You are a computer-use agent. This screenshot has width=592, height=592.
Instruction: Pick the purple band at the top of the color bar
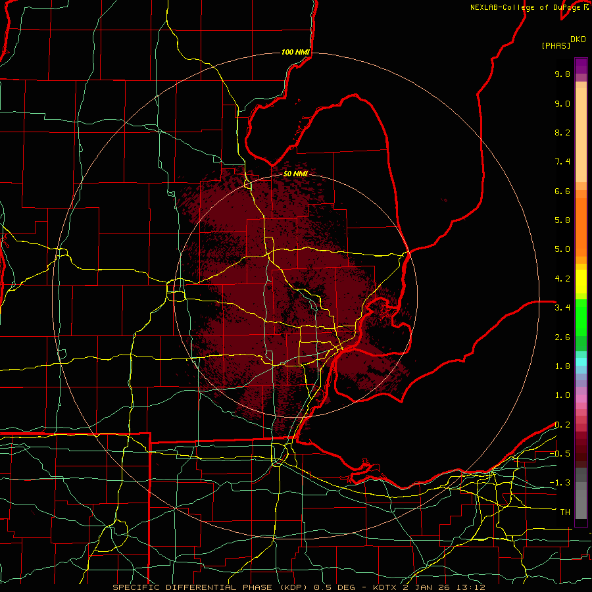pyautogui.click(x=581, y=66)
